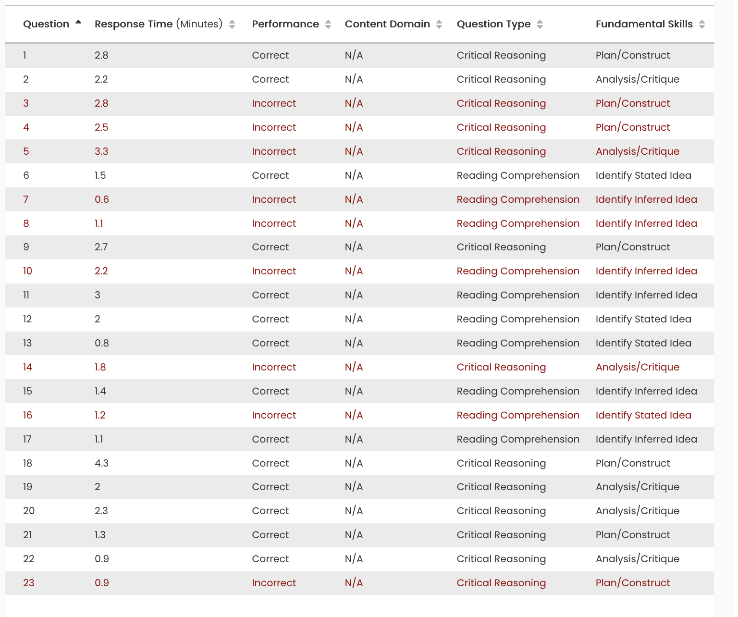Click the sort icon beside Question Type

point(541,24)
